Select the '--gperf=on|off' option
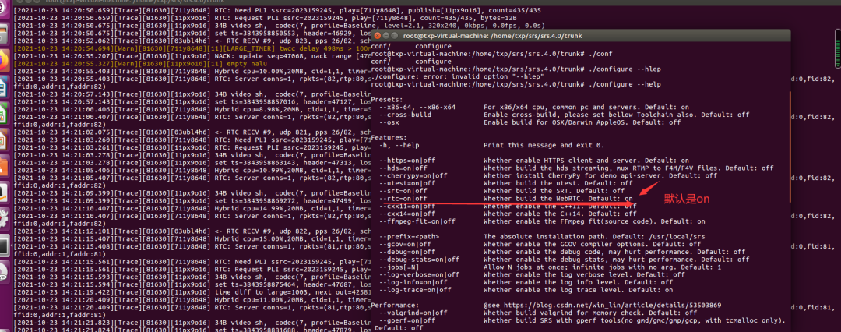 [407, 320]
